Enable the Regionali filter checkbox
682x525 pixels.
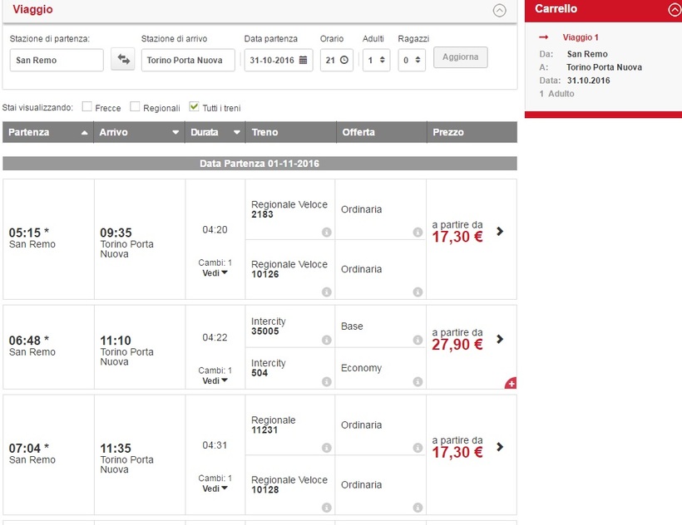135,107
